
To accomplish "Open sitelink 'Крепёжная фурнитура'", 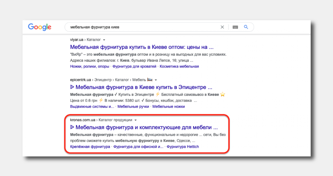I will point(90,146).
